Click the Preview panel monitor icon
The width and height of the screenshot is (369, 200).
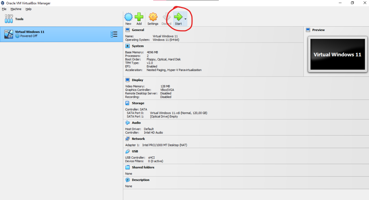pos(308,30)
